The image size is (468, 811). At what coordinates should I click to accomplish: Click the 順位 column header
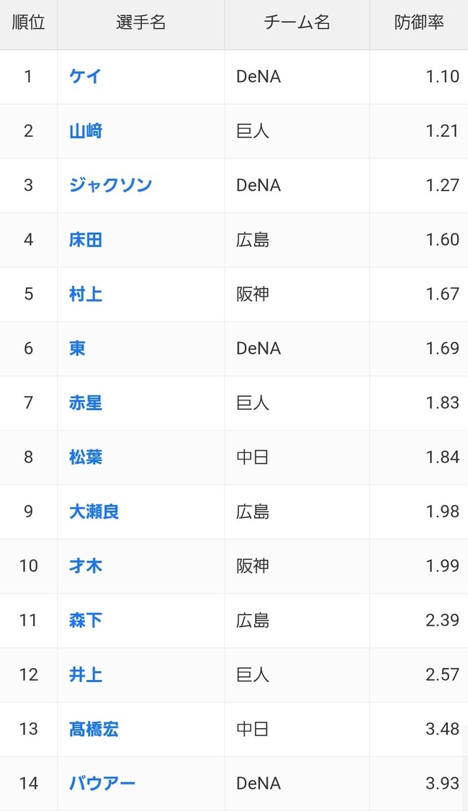coord(29,23)
